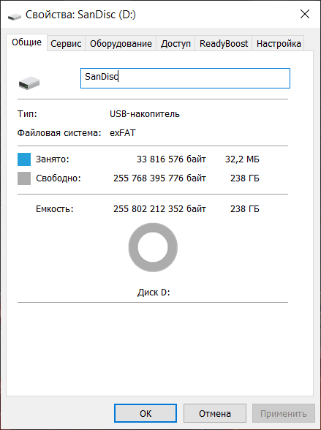Open the Оборудование tab
The image size is (321, 430).
pos(121,44)
